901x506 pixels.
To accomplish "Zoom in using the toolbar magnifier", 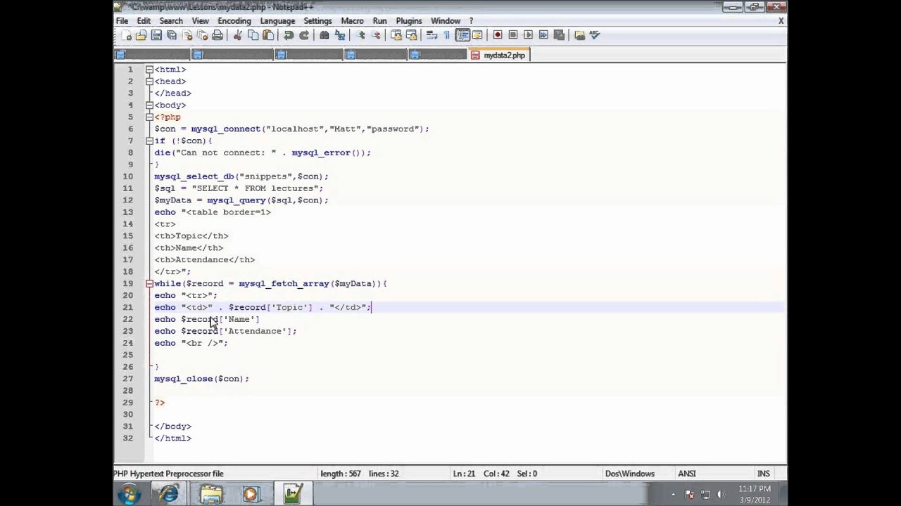I will (x=360, y=35).
